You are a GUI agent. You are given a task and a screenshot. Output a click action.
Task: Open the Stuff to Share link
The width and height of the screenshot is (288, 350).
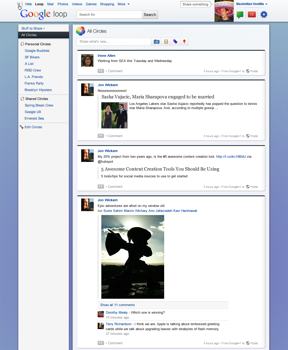pyautogui.click(x=33, y=28)
